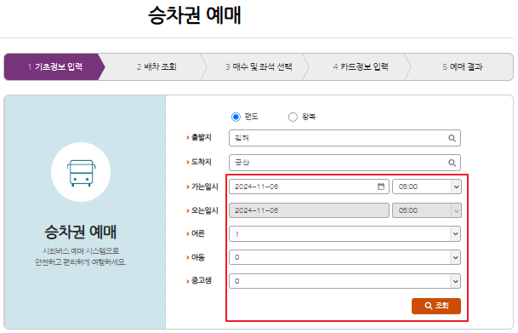Select the 편도 radio button
This screenshot has height=333, width=518.
(236, 117)
